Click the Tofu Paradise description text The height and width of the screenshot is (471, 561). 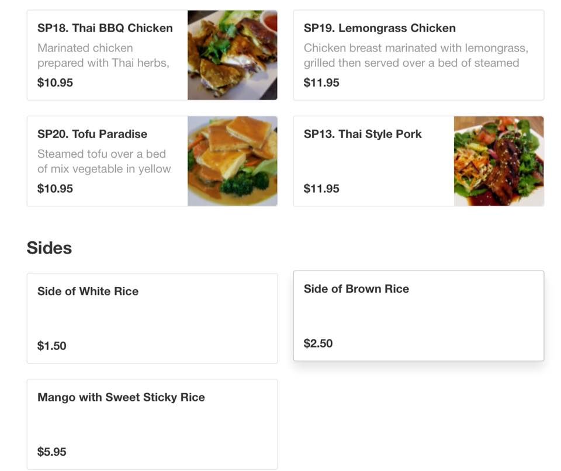pos(104,161)
